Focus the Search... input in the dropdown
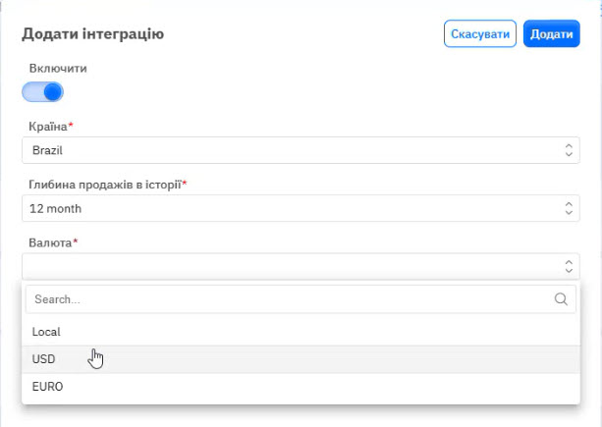This screenshot has width=602, height=427. [x=285, y=300]
